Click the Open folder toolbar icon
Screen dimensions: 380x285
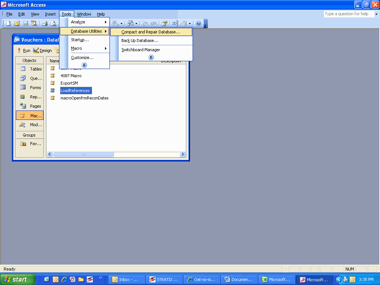pos(17,23)
